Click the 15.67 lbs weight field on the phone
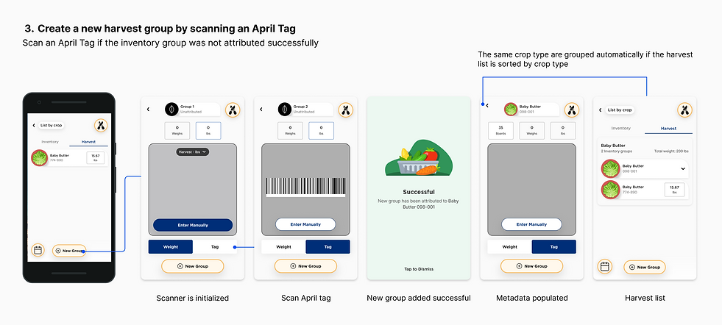Screen dimensions: 722x325 coord(96,158)
